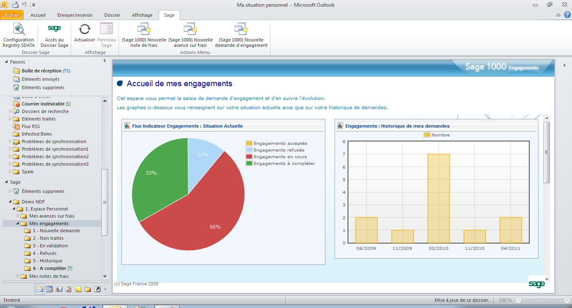Open the 4 - Refusés folder

click(x=44, y=253)
